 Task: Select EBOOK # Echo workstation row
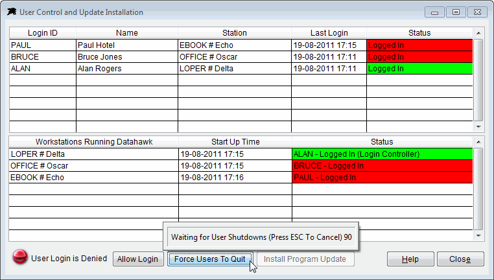click(94, 178)
